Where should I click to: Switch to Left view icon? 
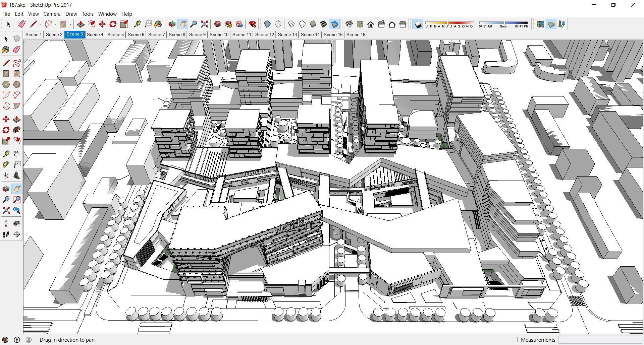coord(403,24)
